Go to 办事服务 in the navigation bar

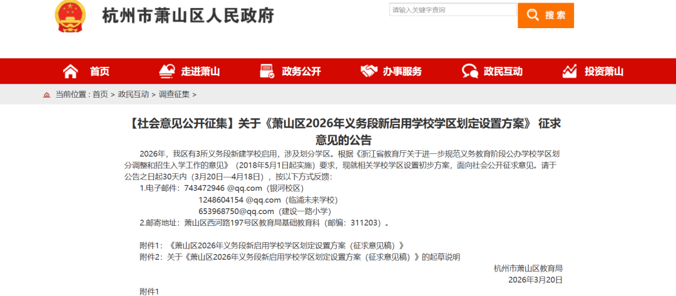click(402, 71)
